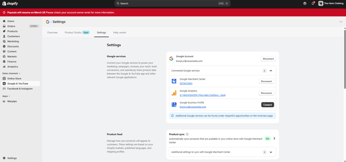Screen dimensions: 346x162
Task: Switch to the Overview tab
Action: (x=52, y=33)
